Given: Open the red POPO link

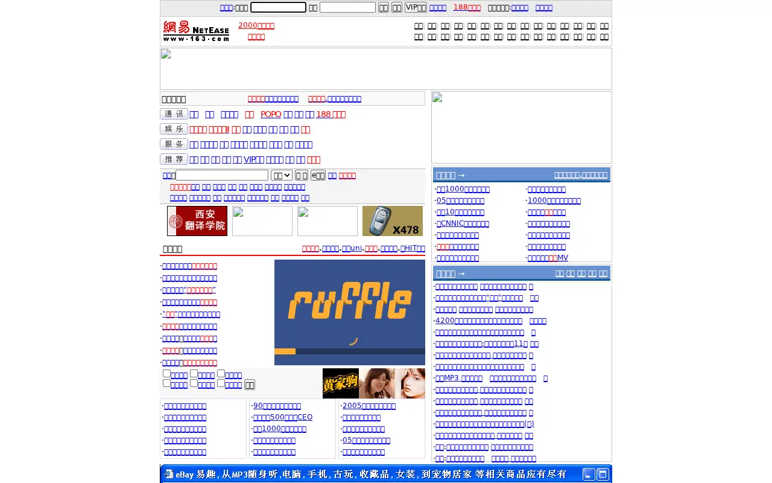Looking at the screenshot, I should [x=271, y=115].
